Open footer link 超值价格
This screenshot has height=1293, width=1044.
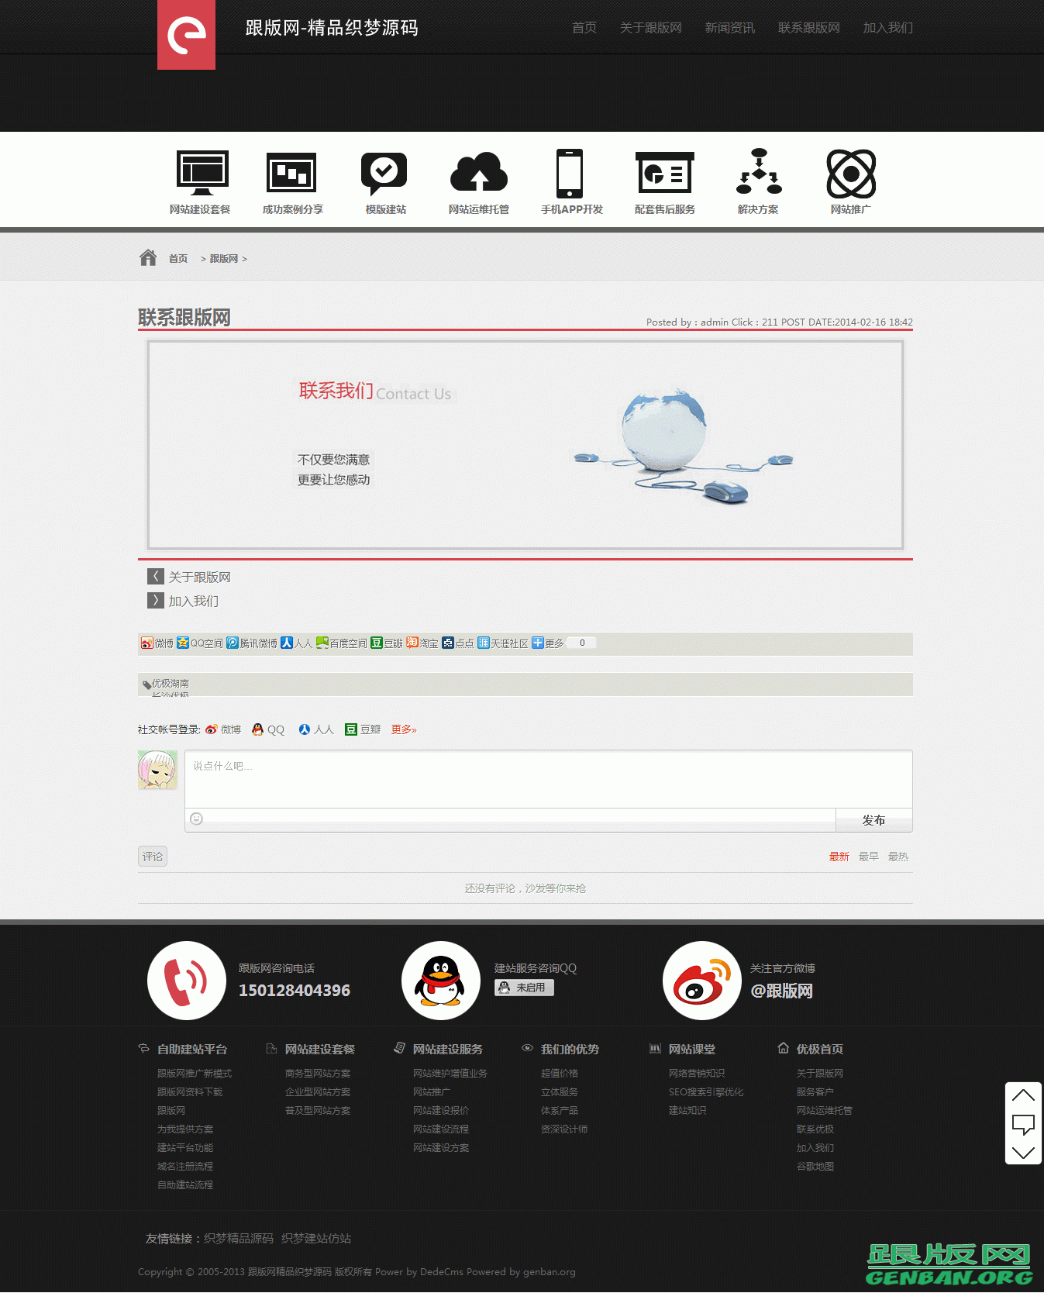pyautogui.click(x=560, y=1074)
